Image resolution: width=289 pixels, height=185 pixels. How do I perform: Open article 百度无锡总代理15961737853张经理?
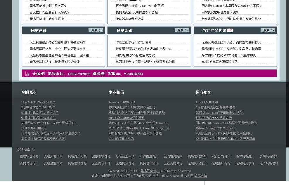point(140,6)
